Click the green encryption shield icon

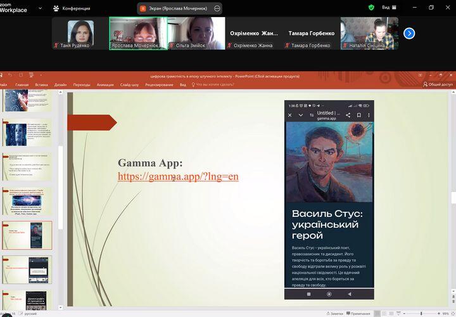click(371, 8)
